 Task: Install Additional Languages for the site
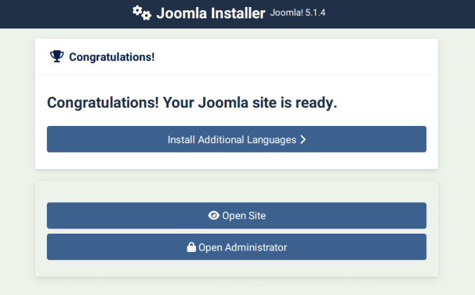tap(236, 139)
